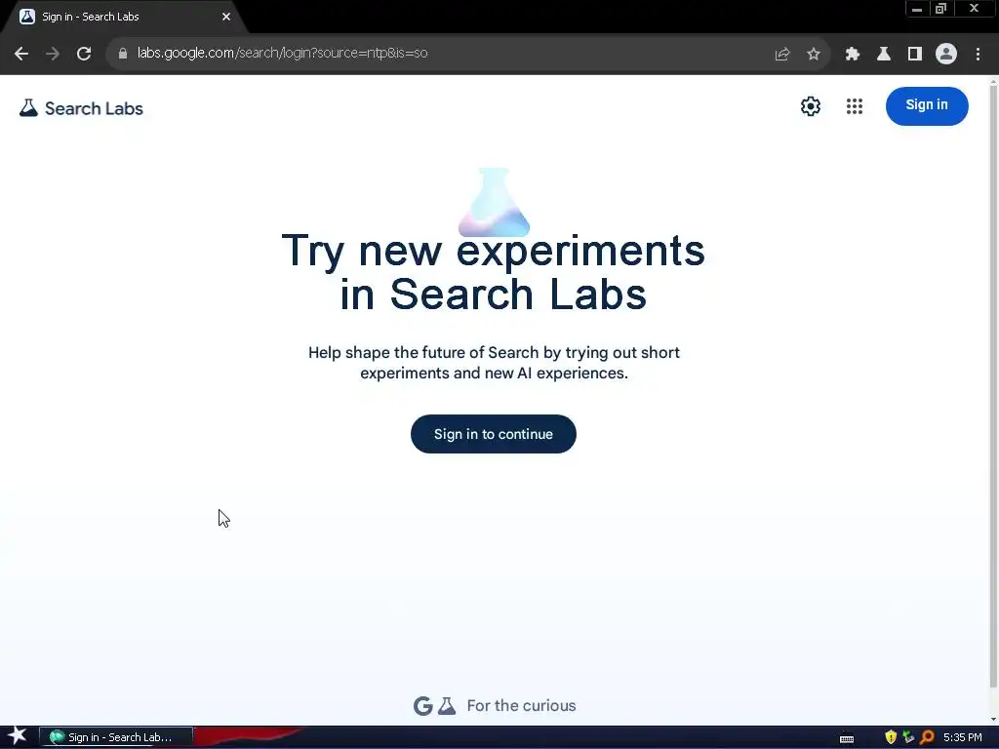Select the Sign in - Search Lab taskbar item
The width and height of the screenshot is (999, 749).
click(116, 737)
